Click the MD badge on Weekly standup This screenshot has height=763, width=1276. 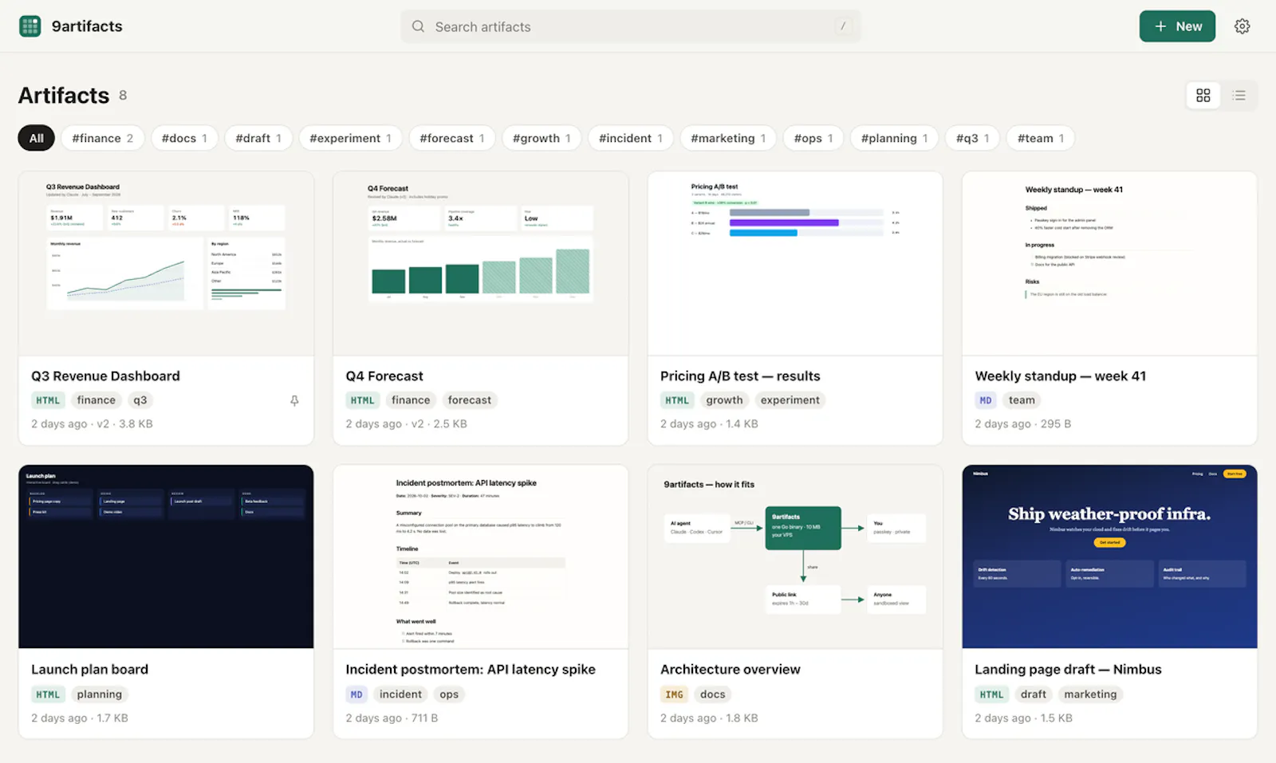pyautogui.click(x=986, y=400)
